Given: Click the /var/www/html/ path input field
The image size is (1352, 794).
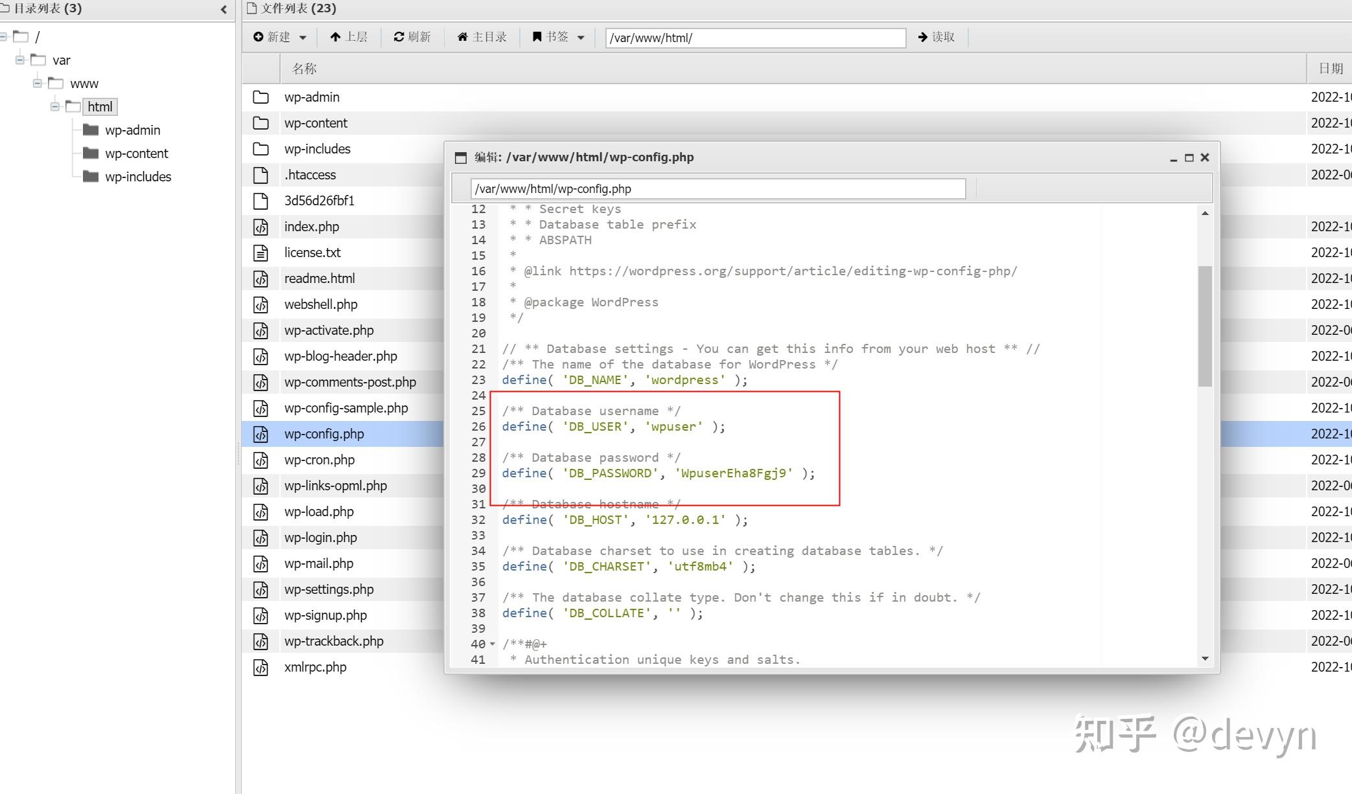Looking at the screenshot, I should [x=755, y=38].
